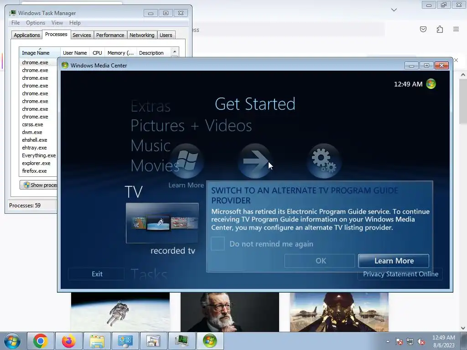Sort processes by Image Name column

40,53
